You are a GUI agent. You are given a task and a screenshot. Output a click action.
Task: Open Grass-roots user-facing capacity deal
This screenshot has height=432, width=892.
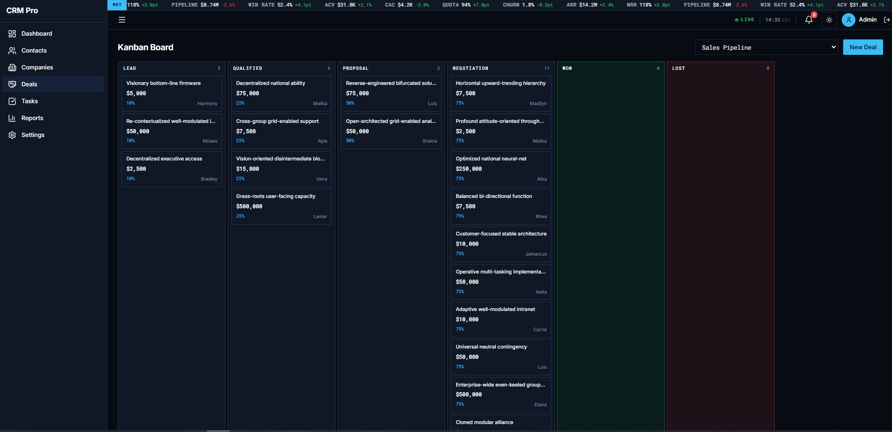282,206
